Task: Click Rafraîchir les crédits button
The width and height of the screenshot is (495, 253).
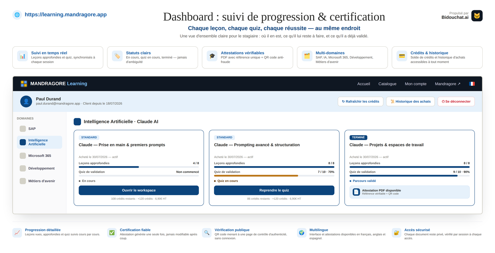Action: 360,101
